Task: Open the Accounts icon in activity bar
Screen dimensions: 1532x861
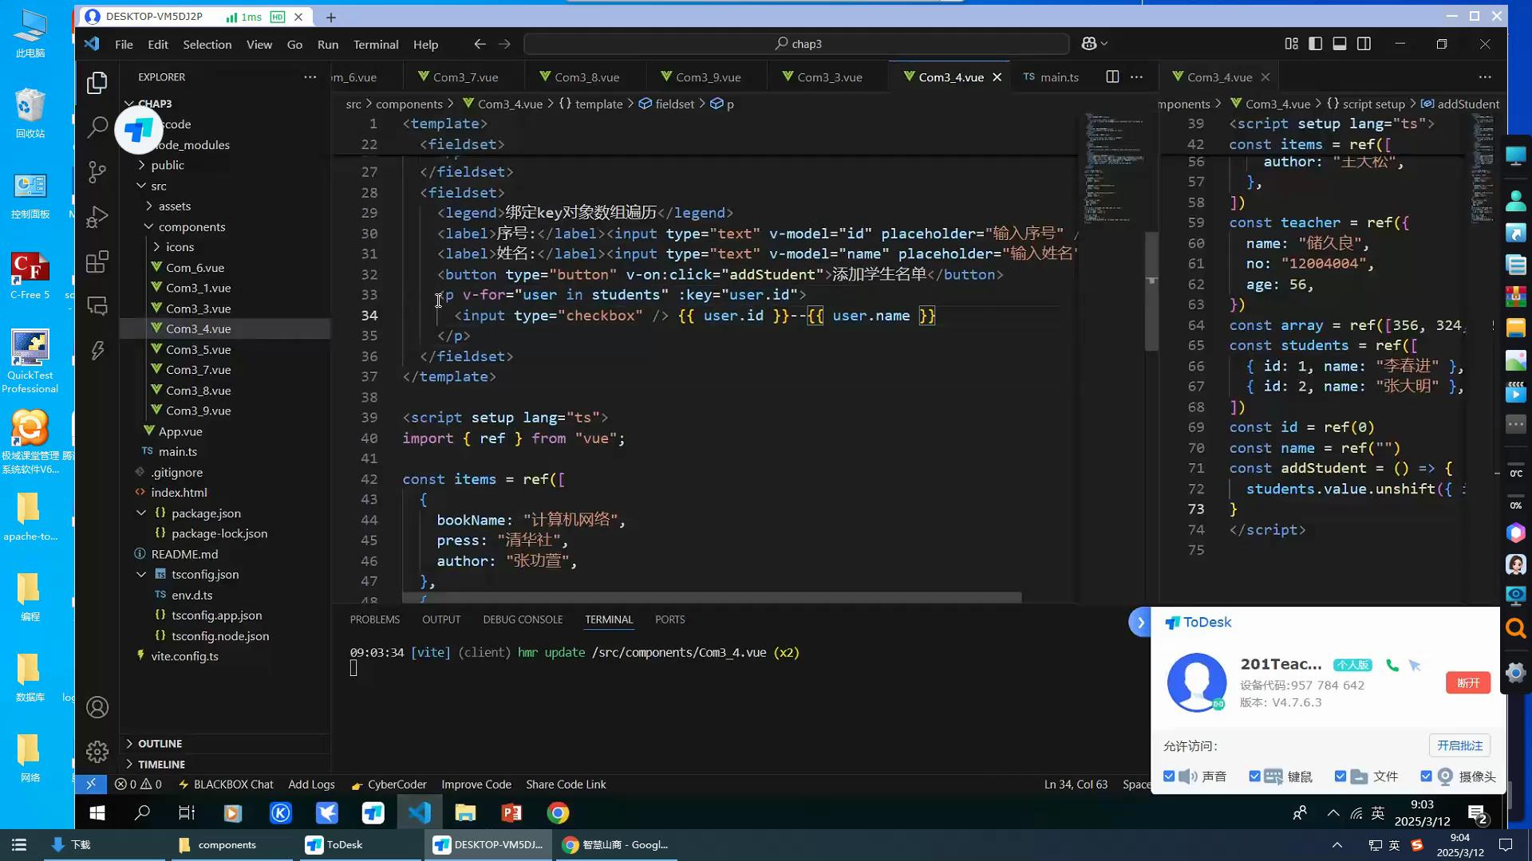Action: click(x=97, y=707)
